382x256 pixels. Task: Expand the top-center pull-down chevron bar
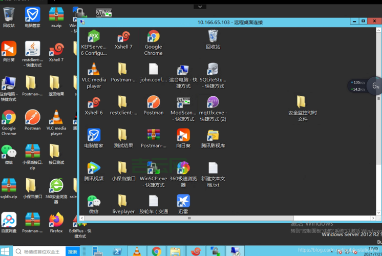click(200, 7)
